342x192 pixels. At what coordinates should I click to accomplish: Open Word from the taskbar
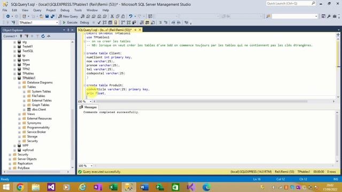(144, 187)
